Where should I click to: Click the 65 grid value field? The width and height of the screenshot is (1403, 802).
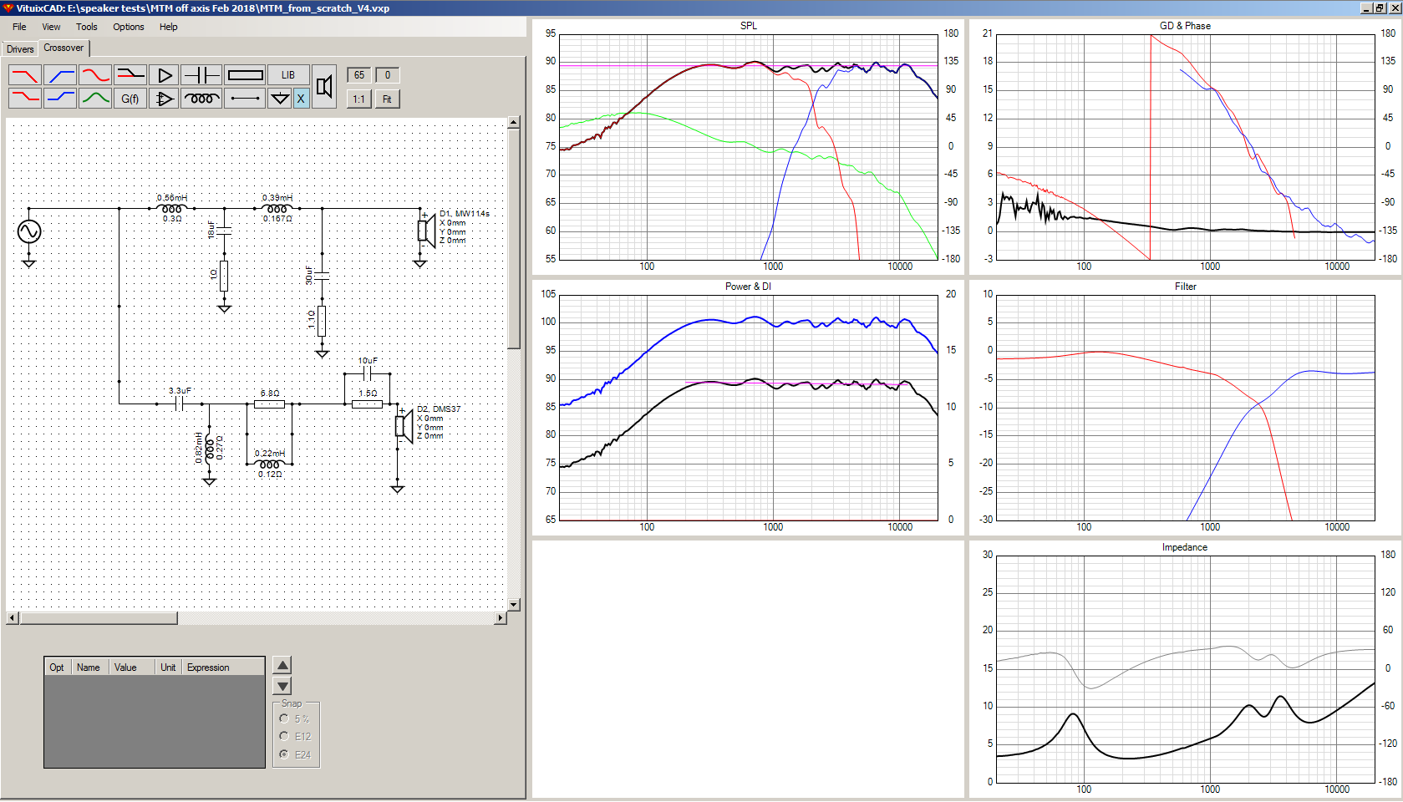click(358, 75)
